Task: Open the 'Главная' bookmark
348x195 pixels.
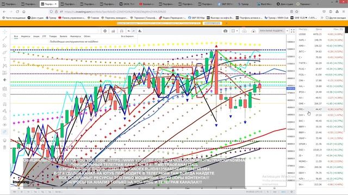Action: [93, 18]
